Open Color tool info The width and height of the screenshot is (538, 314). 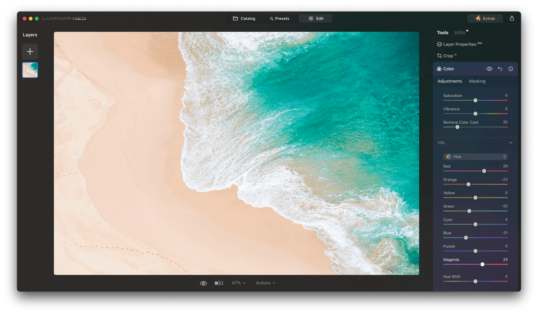pyautogui.click(x=510, y=69)
